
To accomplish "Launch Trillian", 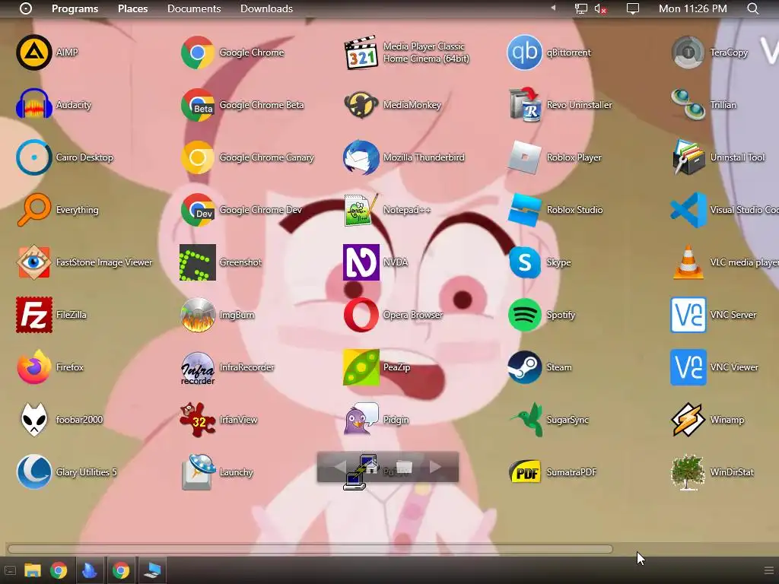I will pos(688,105).
